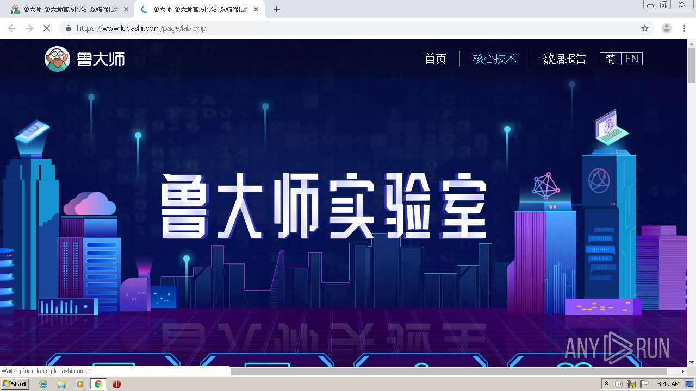Open the network tray icon
The height and width of the screenshot is (391, 696).
coord(631,384)
